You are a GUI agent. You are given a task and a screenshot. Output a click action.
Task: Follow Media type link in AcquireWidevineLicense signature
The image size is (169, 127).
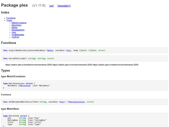(x=50, y=50)
